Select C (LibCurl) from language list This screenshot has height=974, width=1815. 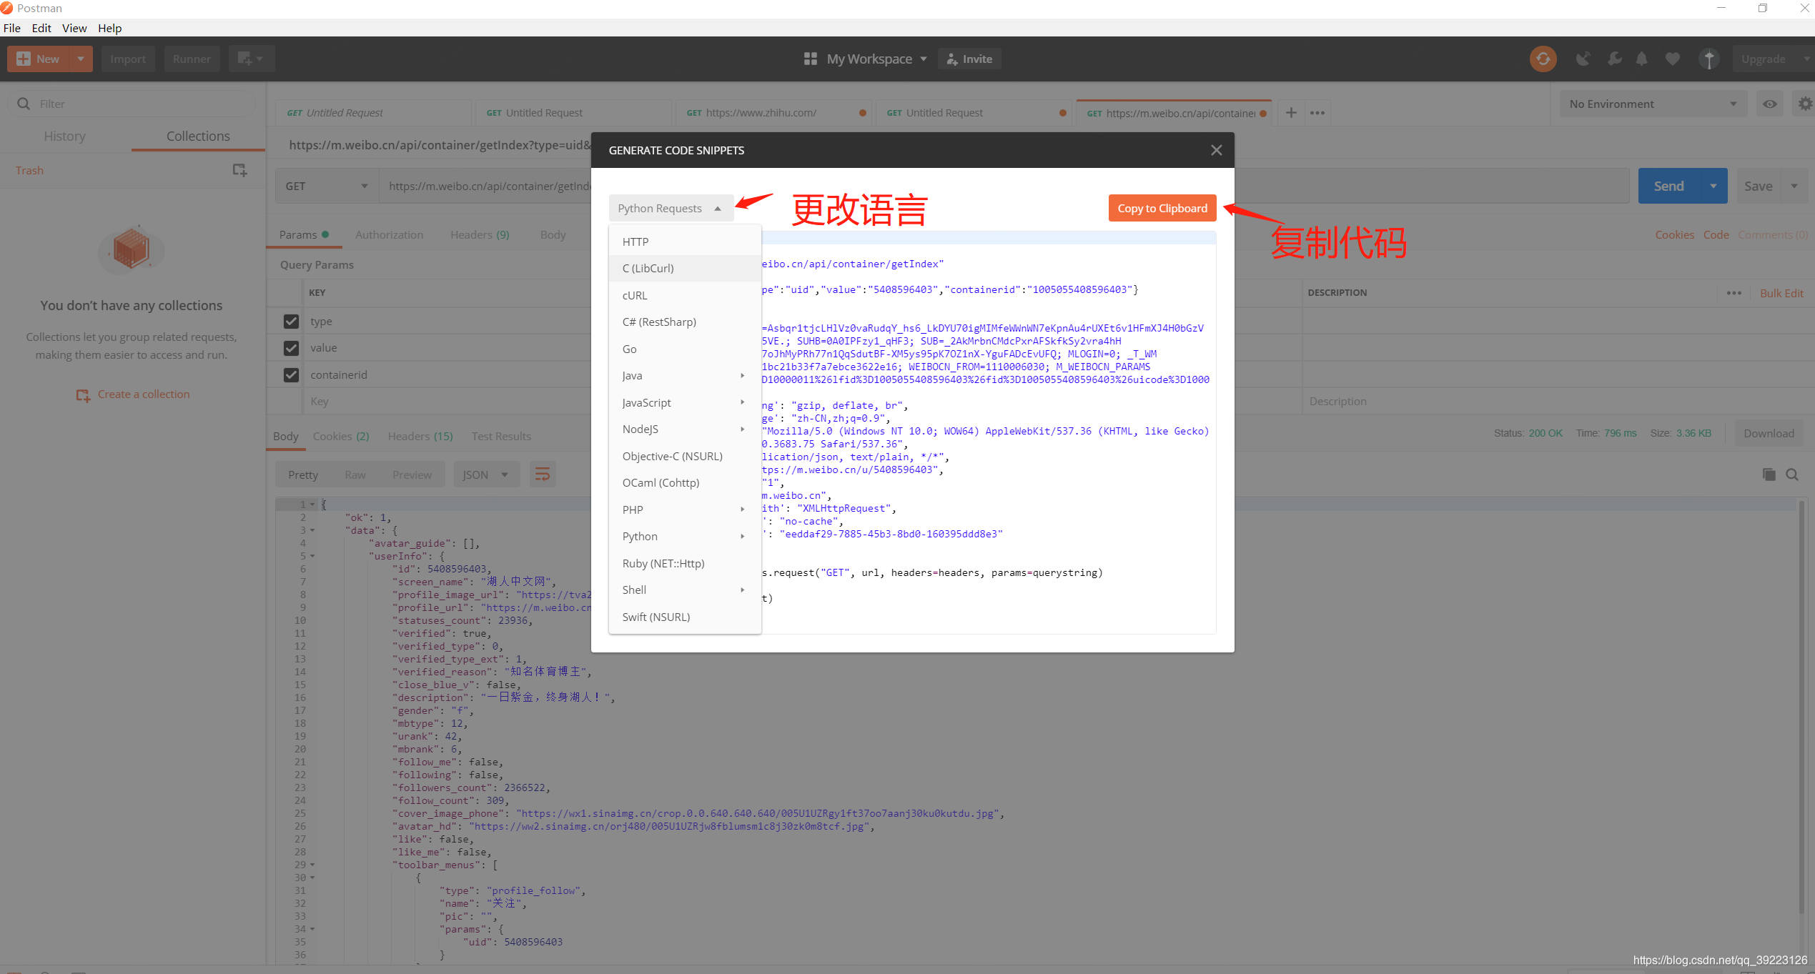684,268
